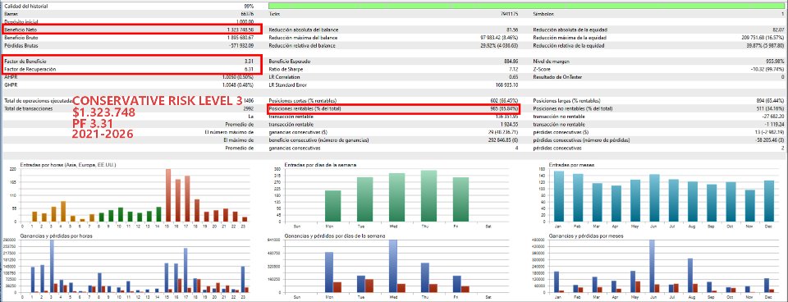Screen dimensions: 788x302
Task: Click the Jan bar in monthly entries chart
Action: click(x=559, y=196)
